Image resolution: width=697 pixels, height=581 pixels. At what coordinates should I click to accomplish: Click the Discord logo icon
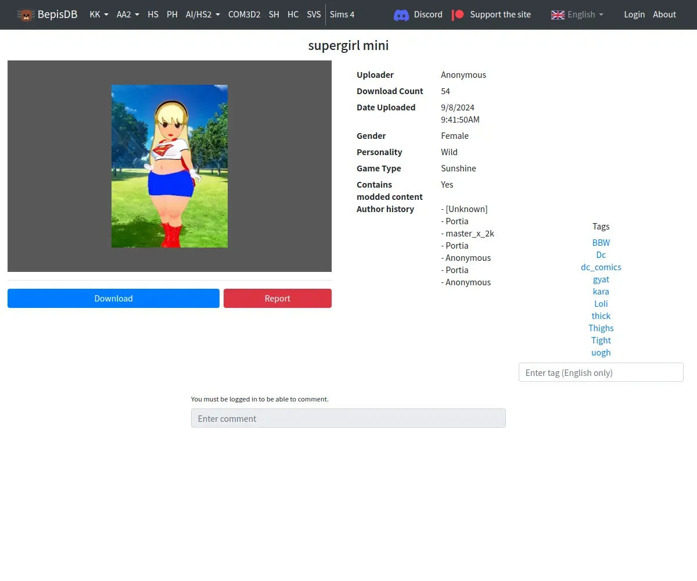(x=401, y=15)
